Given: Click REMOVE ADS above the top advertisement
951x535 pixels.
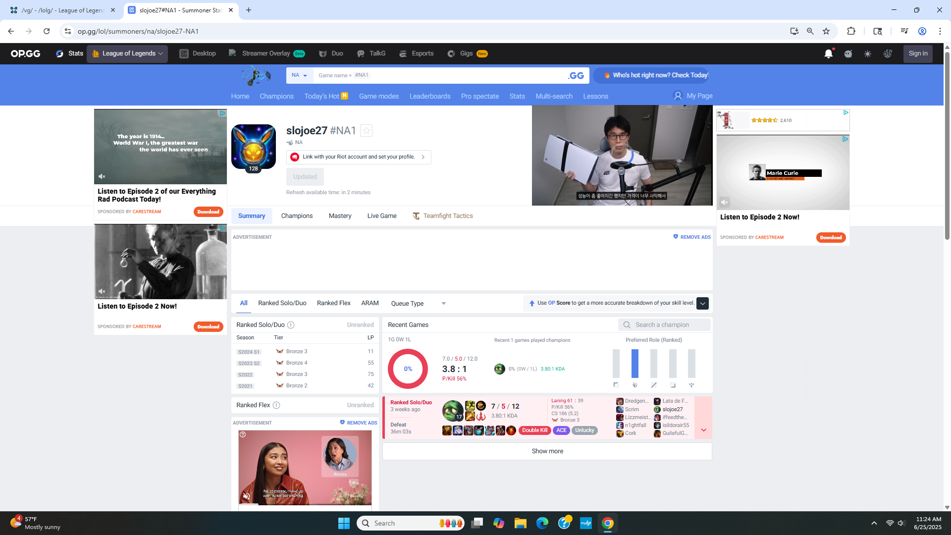Looking at the screenshot, I should (x=692, y=237).
